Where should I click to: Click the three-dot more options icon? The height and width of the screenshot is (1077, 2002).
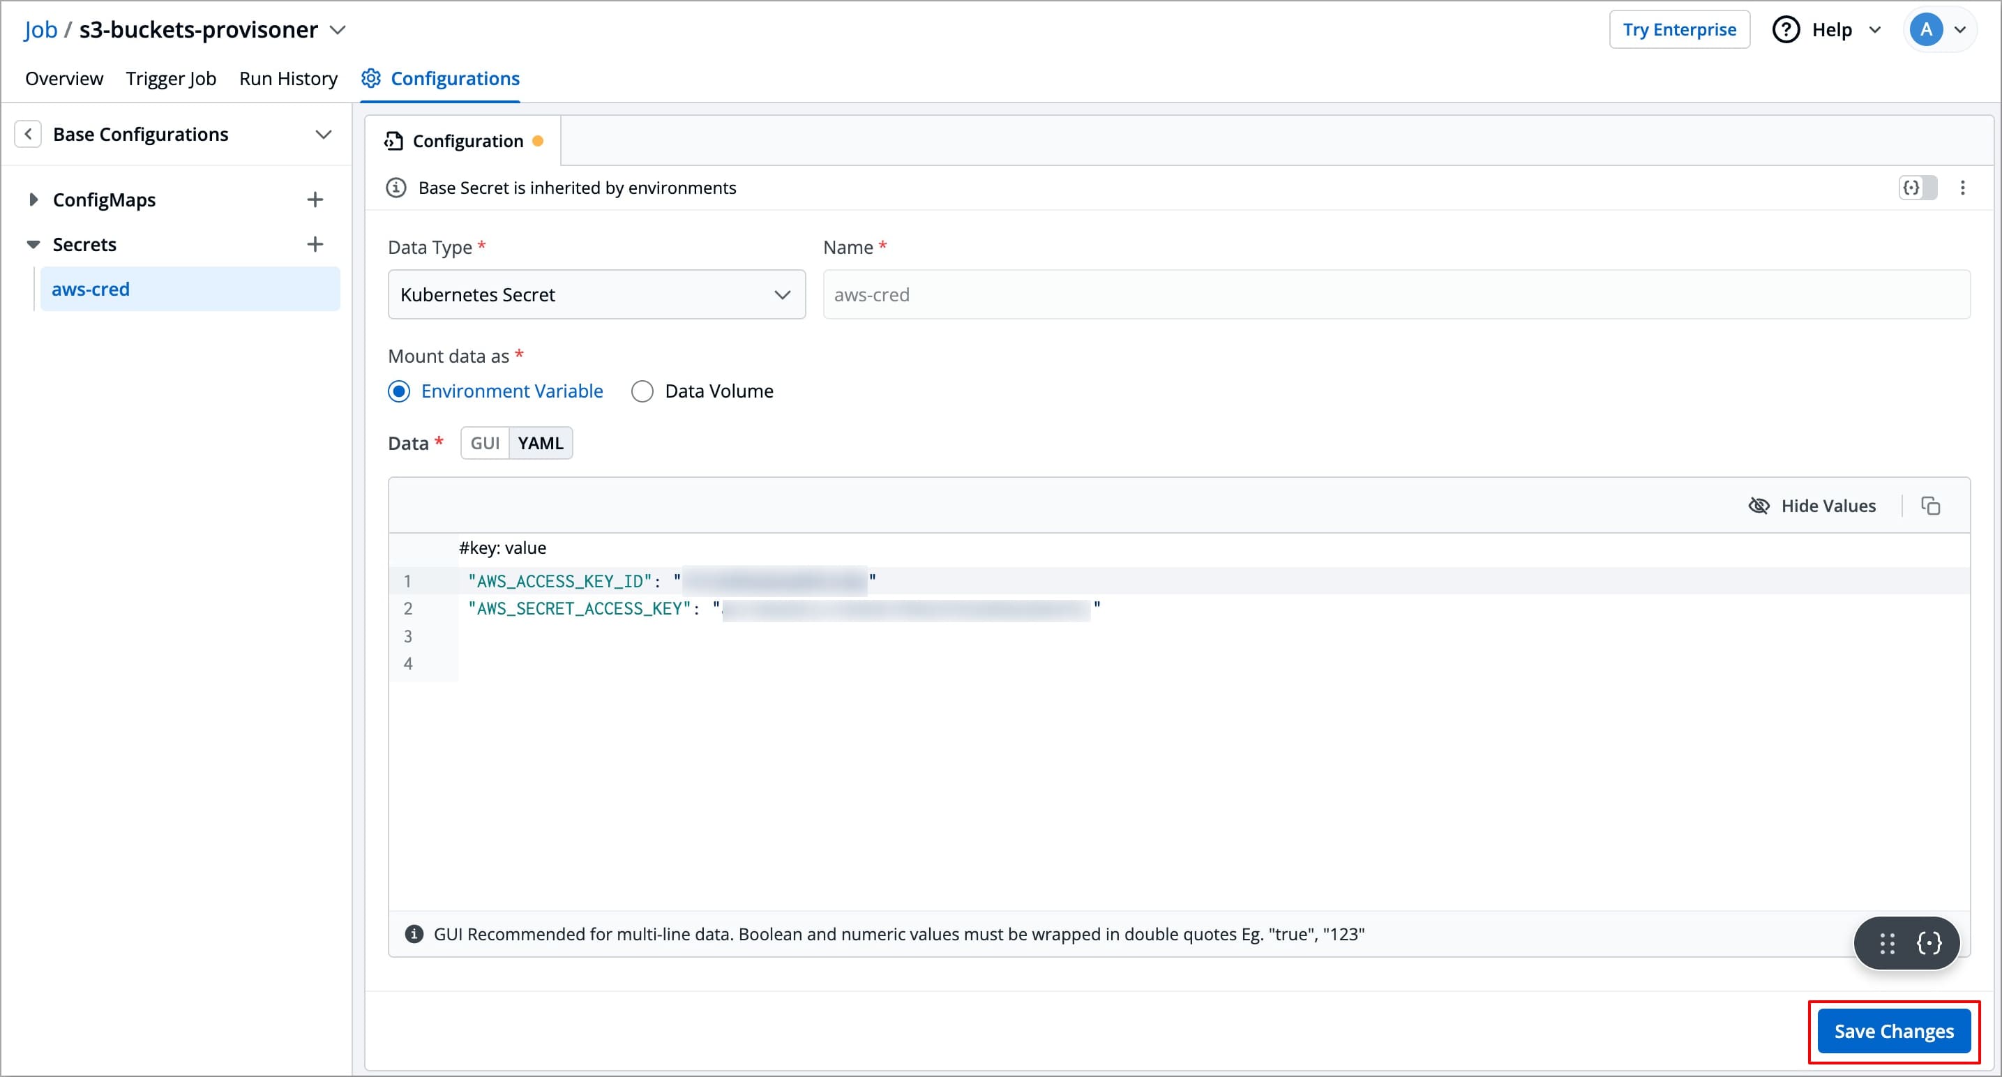[x=1962, y=187]
